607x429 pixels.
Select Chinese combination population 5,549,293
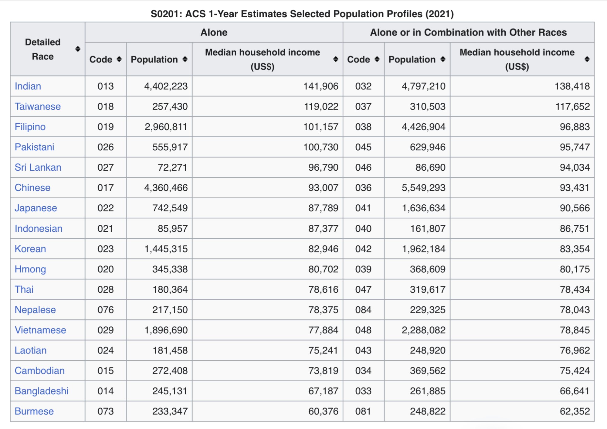coord(424,188)
